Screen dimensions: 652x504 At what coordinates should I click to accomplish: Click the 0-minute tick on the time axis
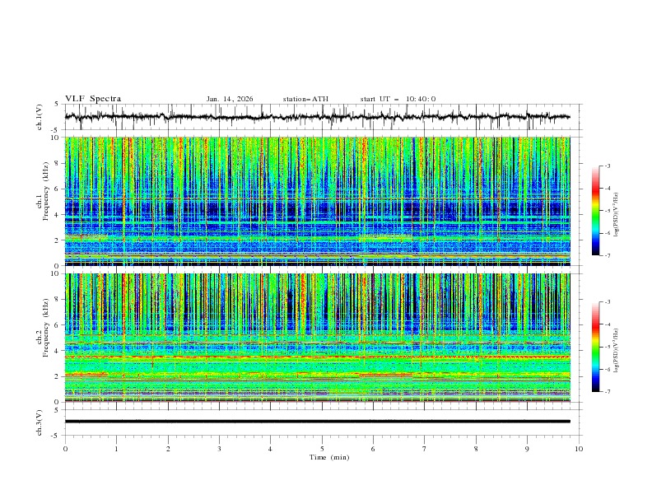pos(65,449)
